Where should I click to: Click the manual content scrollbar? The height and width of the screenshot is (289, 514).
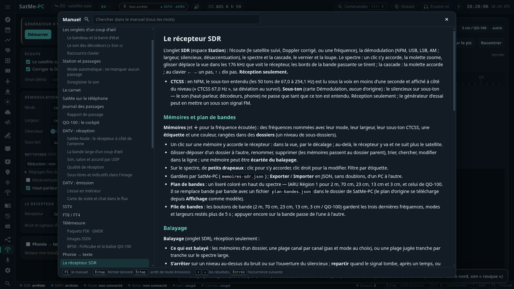coord(454,71)
